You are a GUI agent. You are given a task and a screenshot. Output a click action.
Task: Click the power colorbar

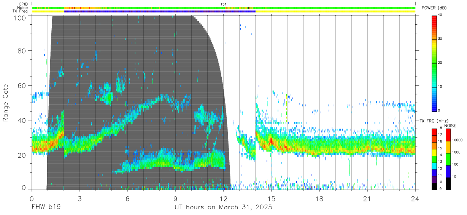[x=434, y=63]
